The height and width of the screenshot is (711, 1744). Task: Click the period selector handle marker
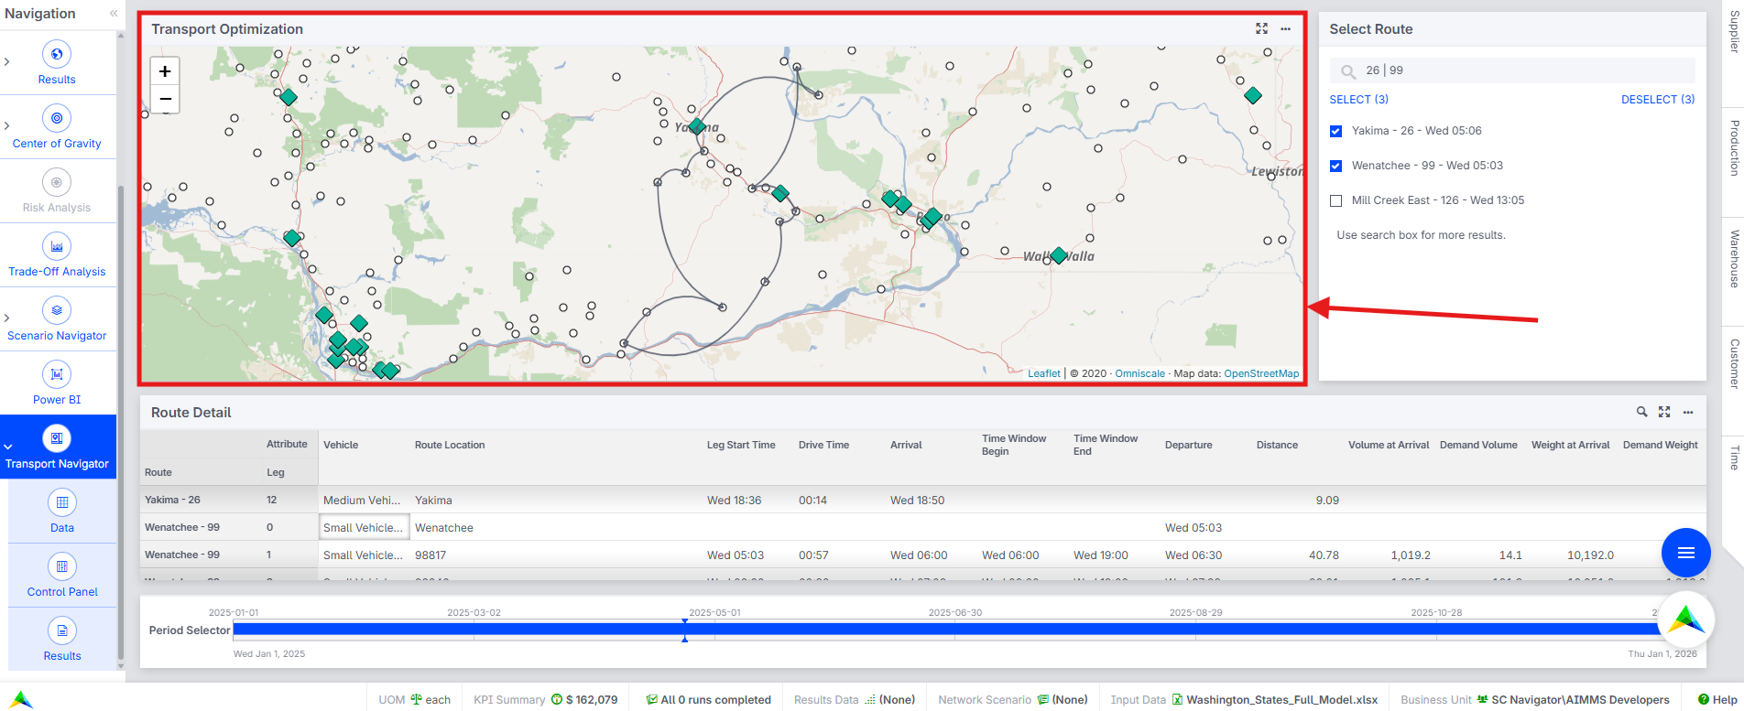click(x=684, y=630)
